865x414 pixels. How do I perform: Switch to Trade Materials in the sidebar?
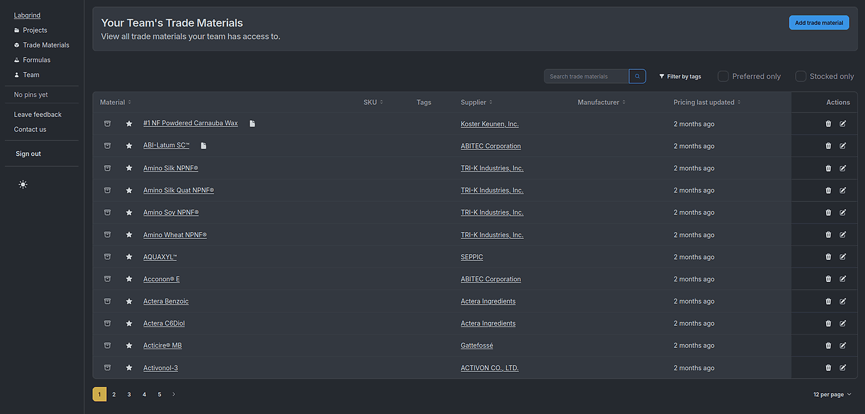point(46,44)
